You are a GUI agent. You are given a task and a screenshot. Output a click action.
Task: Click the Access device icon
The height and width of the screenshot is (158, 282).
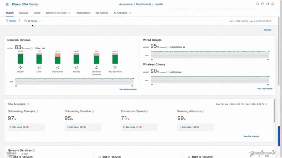[x=76, y=68]
